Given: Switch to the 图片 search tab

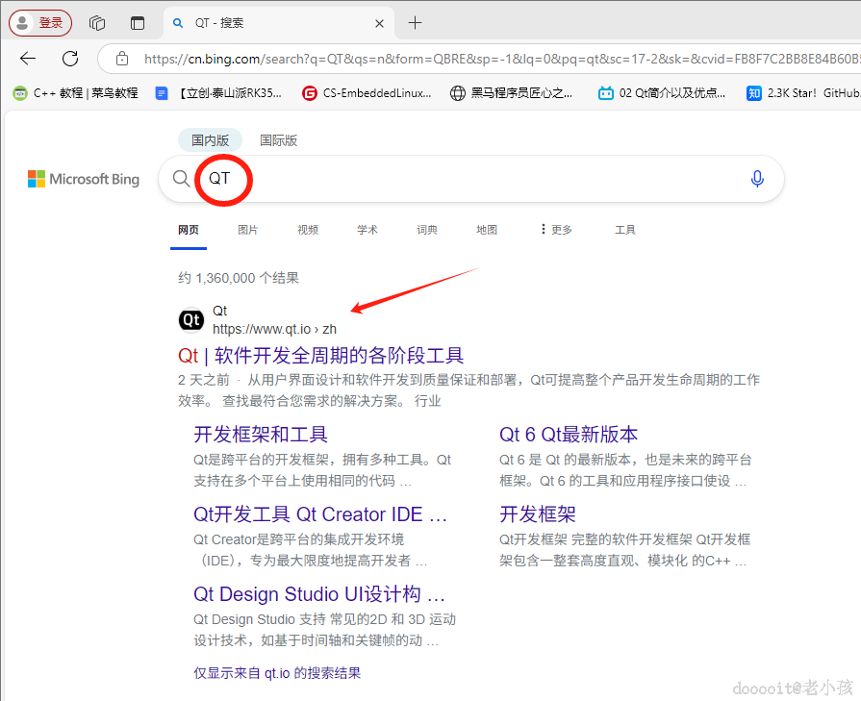Looking at the screenshot, I should click(x=246, y=229).
